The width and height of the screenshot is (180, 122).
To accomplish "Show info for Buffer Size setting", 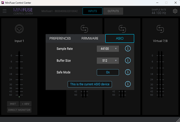I will pos(128,60).
